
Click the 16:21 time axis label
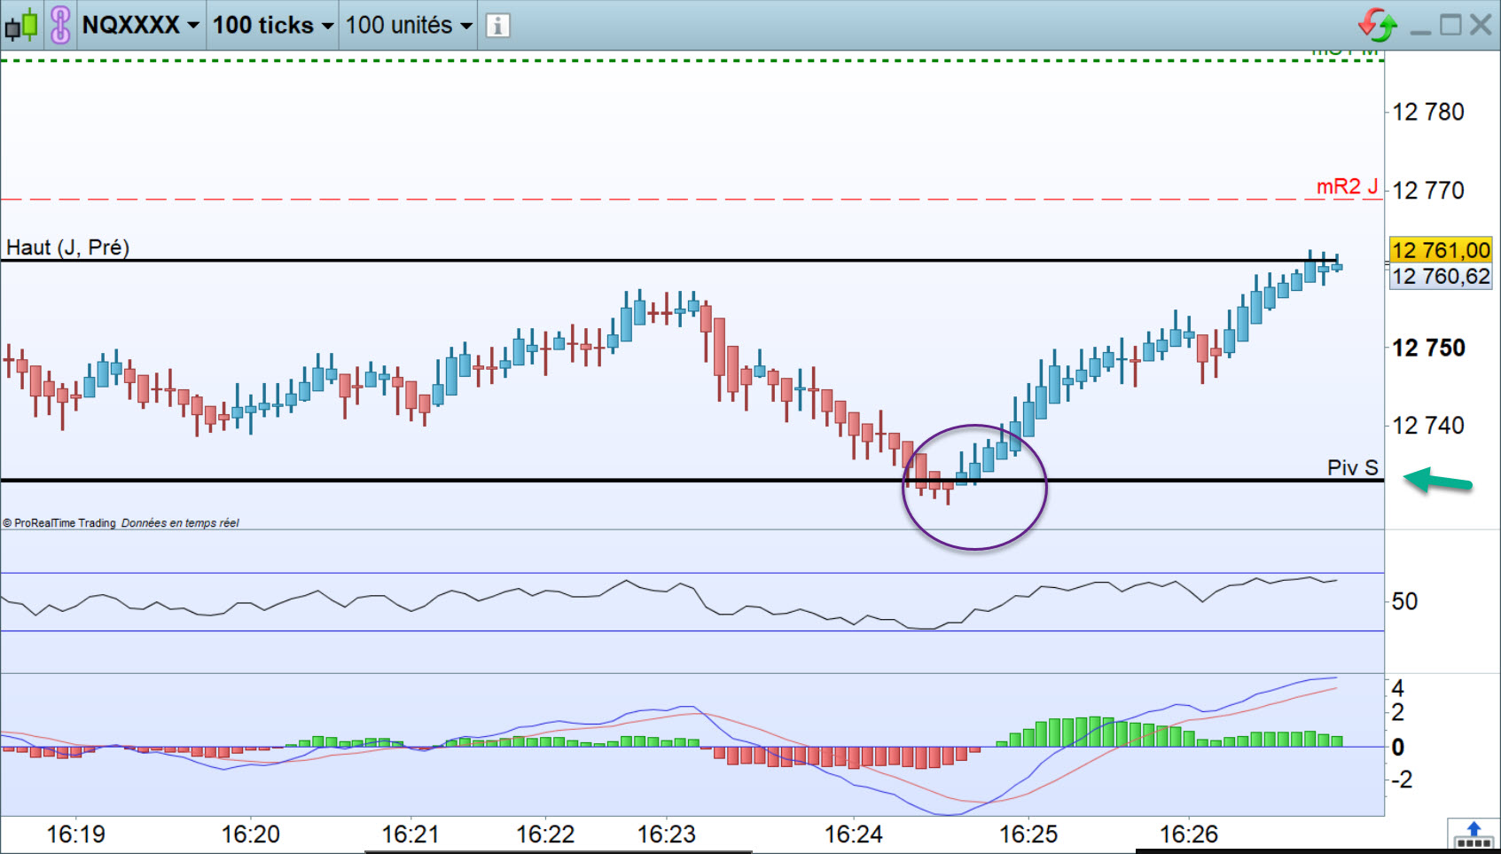tap(410, 834)
